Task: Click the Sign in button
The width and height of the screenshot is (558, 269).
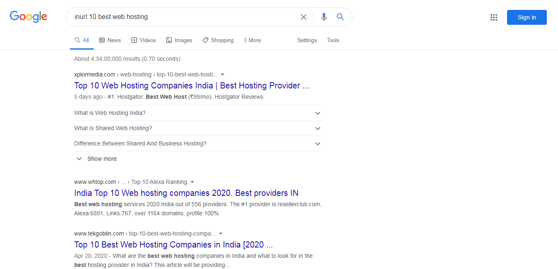Action: (x=527, y=17)
